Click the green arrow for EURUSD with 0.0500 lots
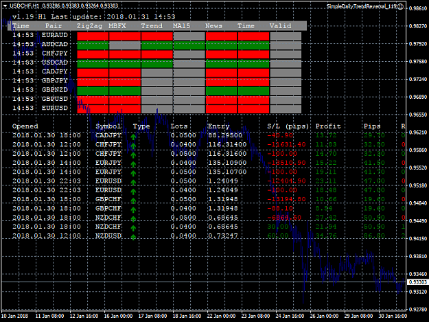Screen dimensions: 429x322 133,183
